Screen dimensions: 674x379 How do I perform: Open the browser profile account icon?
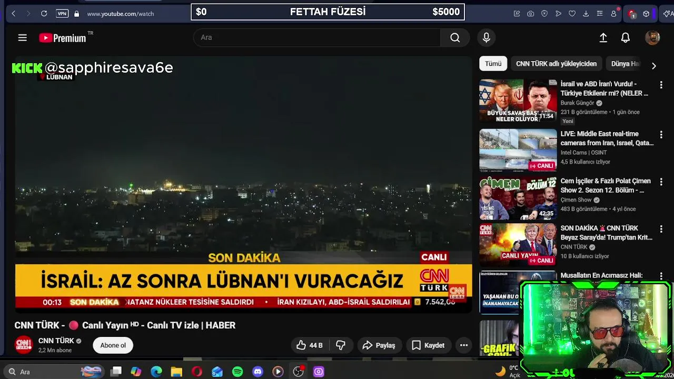(x=613, y=14)
